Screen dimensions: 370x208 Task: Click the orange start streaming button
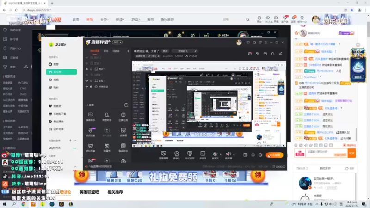(x=274, y=155)
